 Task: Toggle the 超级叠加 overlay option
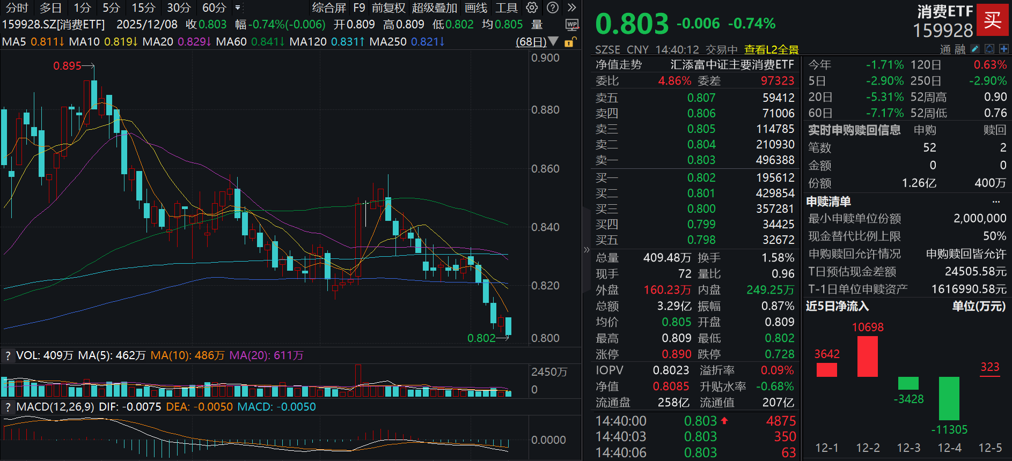pos(435,8)
